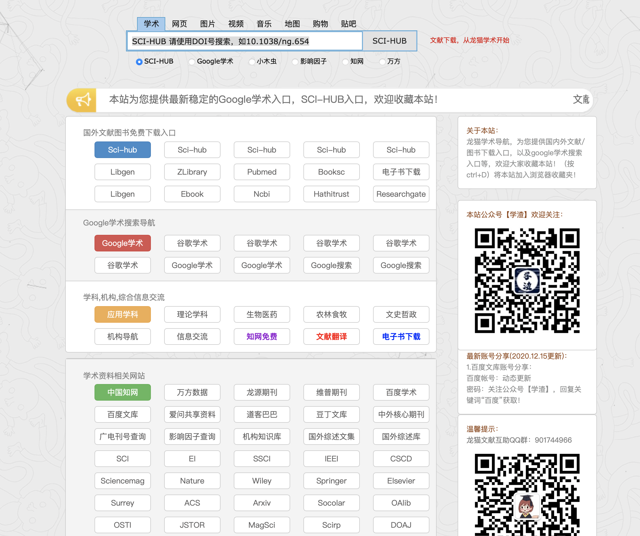
Task: Open the 豆丁文库 link
Action: (331, 414)
